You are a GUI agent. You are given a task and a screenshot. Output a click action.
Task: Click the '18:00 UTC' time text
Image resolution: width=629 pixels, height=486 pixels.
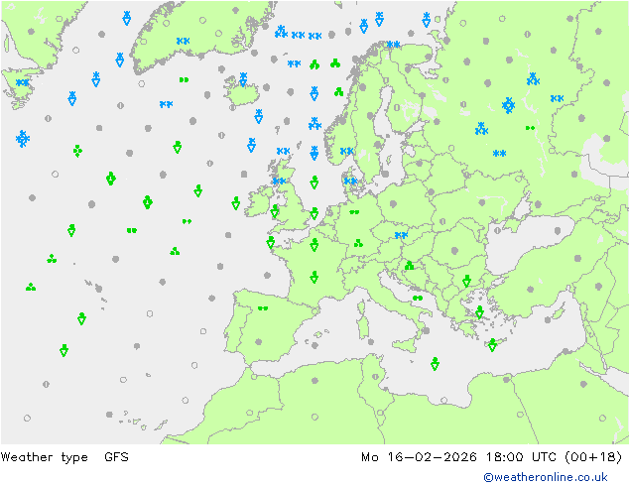521,456
